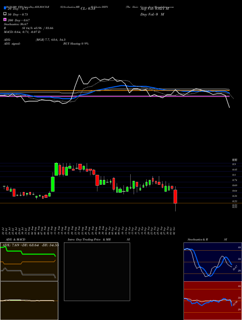Click the 'CL: 0.53' closing price text
The image size is (242, 320).
tap(88, 9)
